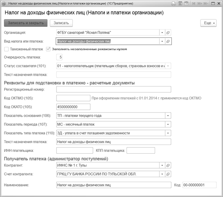Click the ИНН плательщика field
Image resolution: width=223 pixels, height=197 pixels.
click(75, 150)
